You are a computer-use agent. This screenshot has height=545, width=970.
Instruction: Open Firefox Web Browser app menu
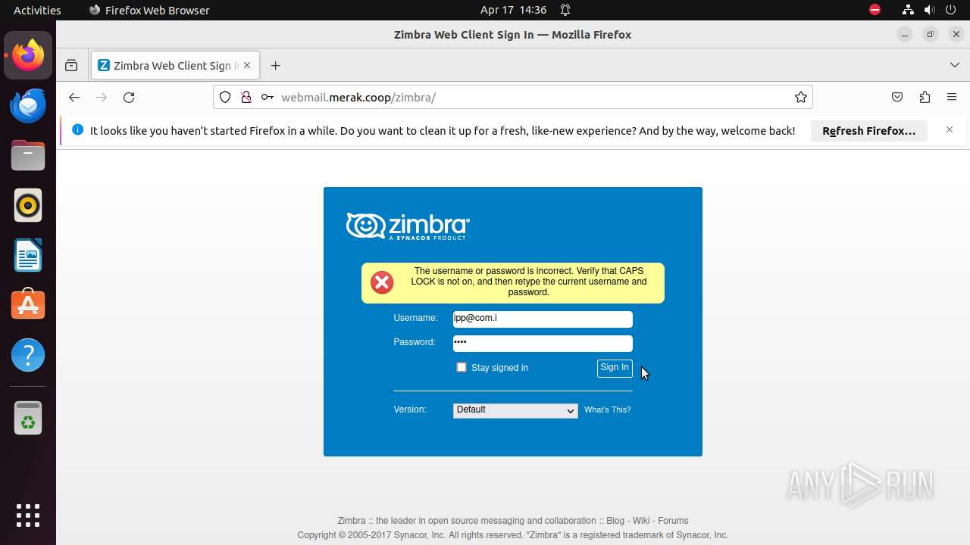point(149,10)
